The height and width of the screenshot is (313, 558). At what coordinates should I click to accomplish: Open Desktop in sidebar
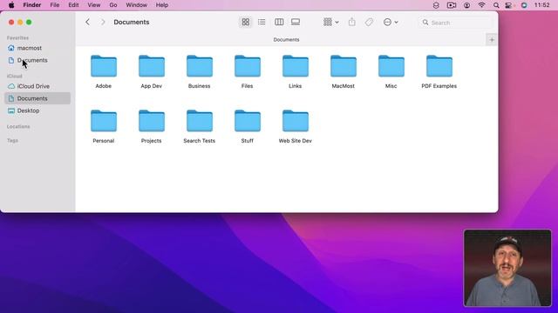[37, 110]
